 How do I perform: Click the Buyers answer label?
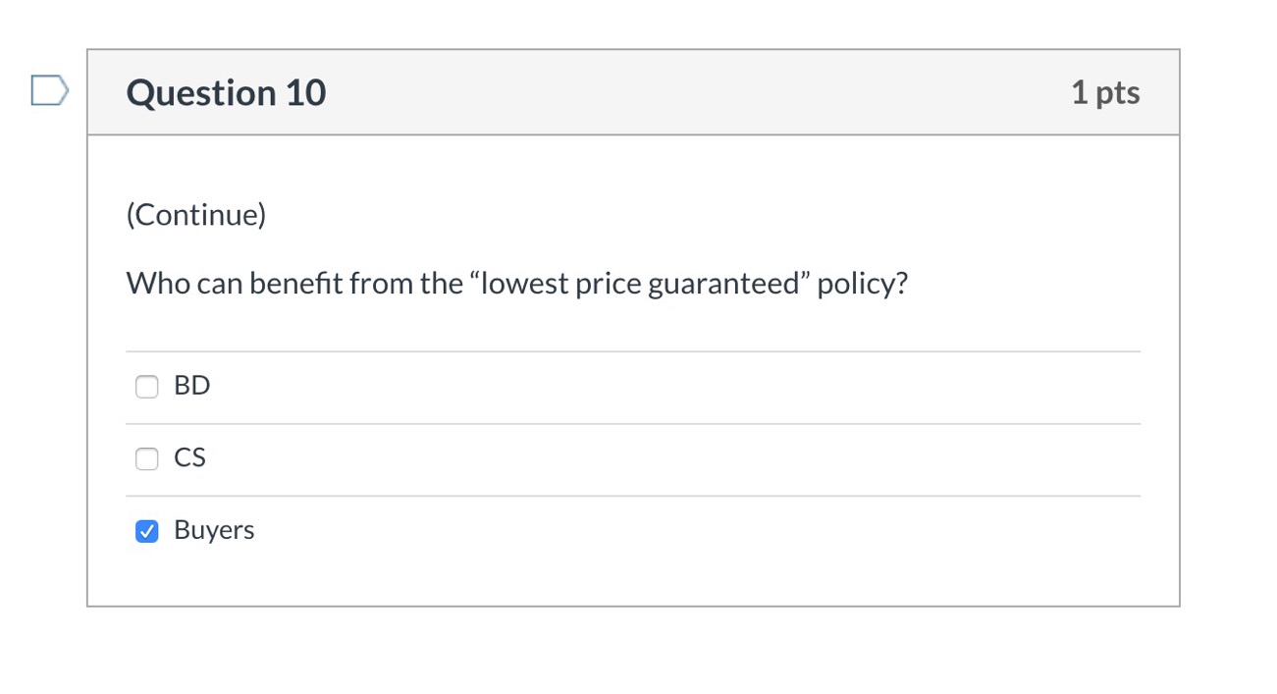pyautogui.click(x=214, y=530)
